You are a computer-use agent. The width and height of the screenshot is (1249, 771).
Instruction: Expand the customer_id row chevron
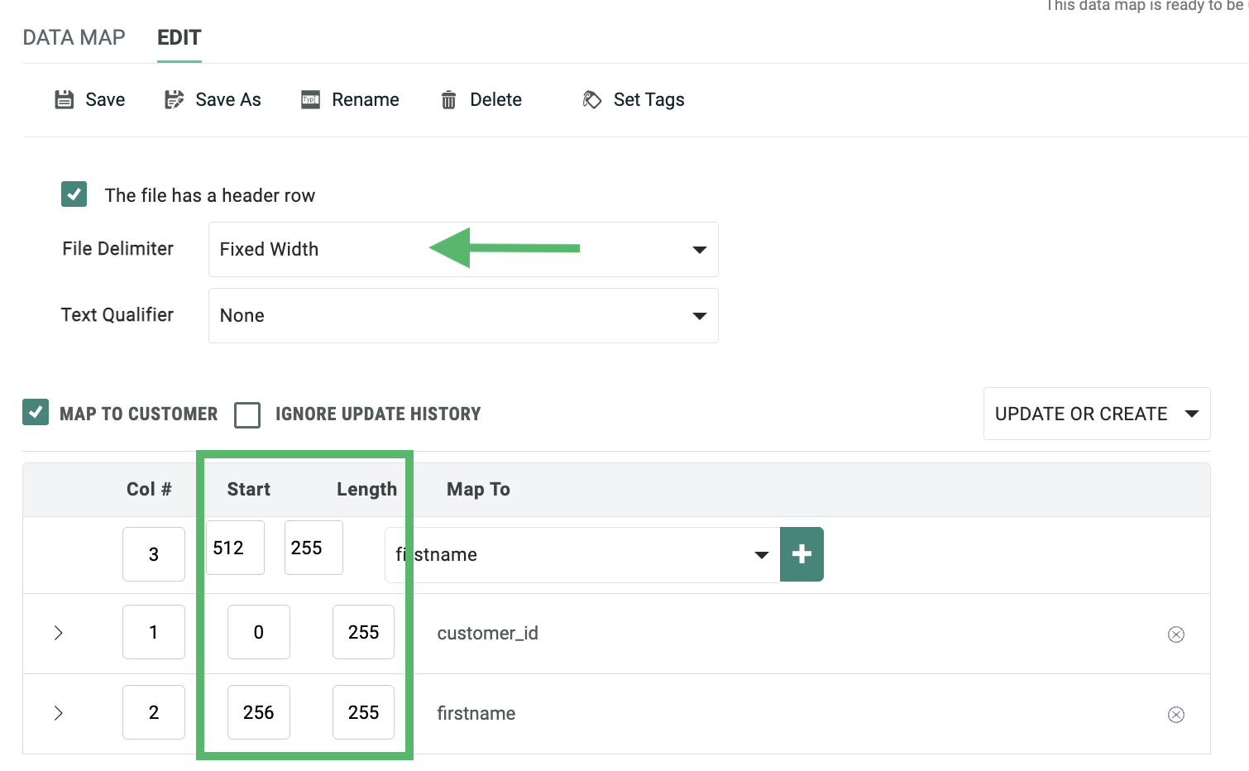click(58, 633)
